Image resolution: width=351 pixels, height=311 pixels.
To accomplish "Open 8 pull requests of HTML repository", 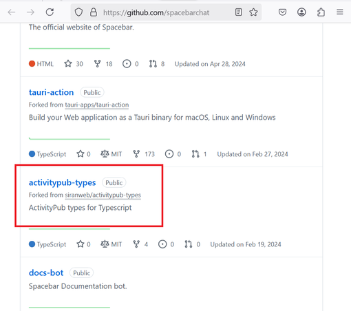I will [x=157, y=63].
